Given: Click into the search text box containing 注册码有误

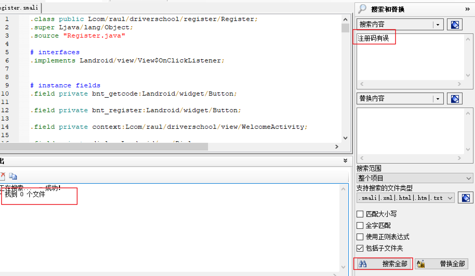Looking at the screenshot, I should 410,57.
